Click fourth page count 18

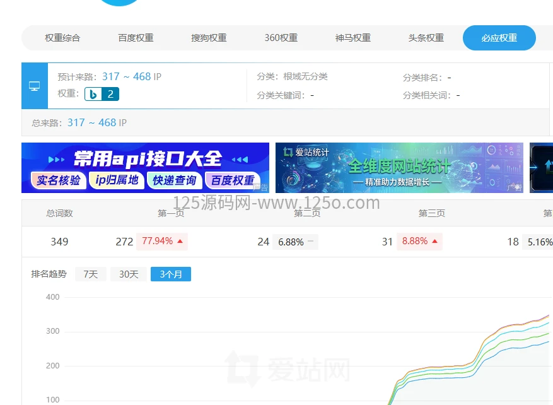(513, 242)
